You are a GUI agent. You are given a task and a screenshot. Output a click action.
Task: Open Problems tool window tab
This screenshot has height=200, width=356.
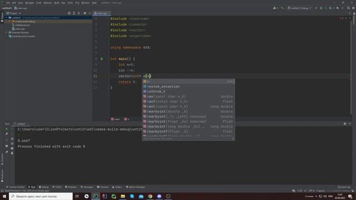(71, 187)
